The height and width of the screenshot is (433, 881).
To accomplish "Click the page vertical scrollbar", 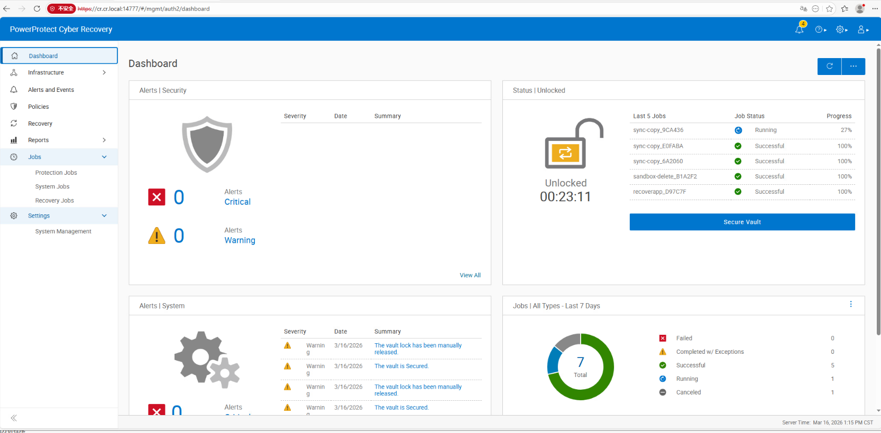I will click(x=878, y=192).
